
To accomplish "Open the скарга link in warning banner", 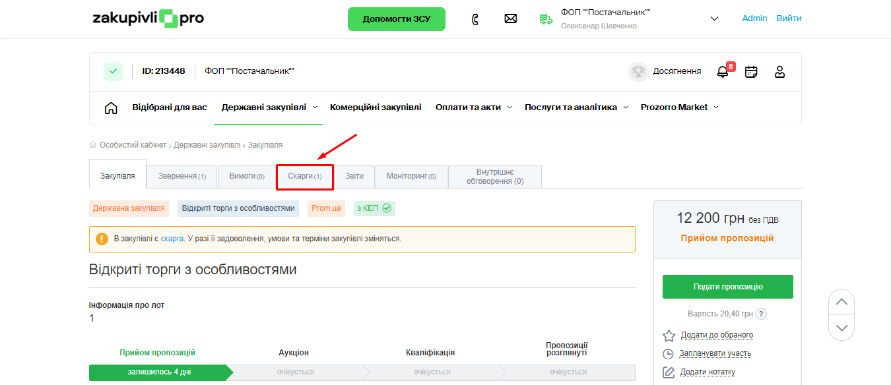I will click(172, 239).
